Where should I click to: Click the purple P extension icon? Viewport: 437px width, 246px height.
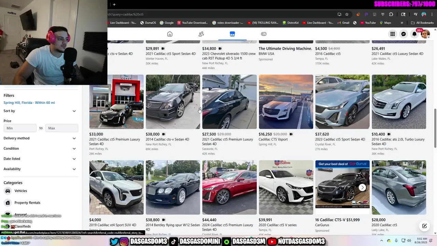point(366,14)
